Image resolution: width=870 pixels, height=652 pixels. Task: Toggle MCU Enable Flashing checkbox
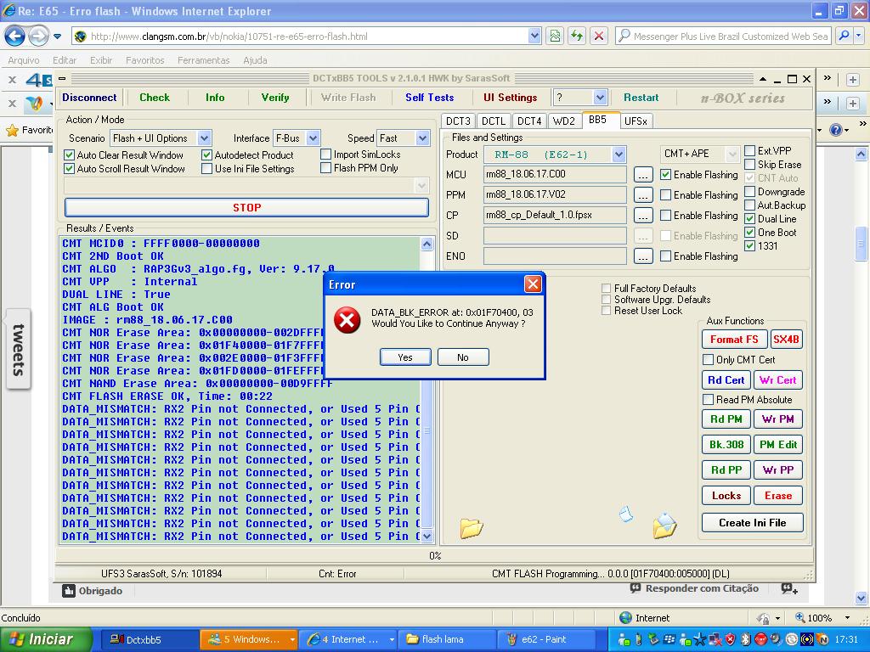(x=666, y=175)
